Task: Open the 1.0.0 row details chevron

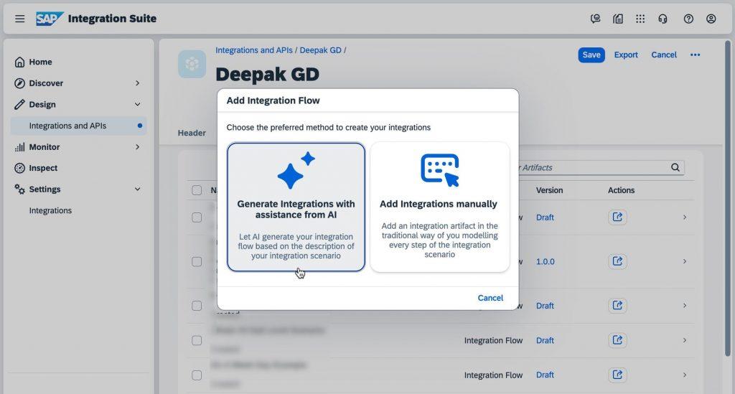Action: (x=684, y=261)
